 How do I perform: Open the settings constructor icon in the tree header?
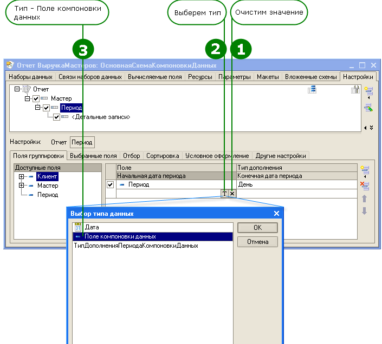click(x=312, y=90)
